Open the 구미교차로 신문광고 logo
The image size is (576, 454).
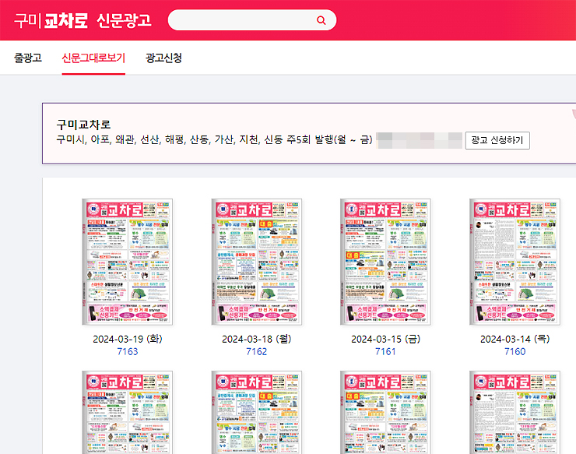tap(83, 20)
